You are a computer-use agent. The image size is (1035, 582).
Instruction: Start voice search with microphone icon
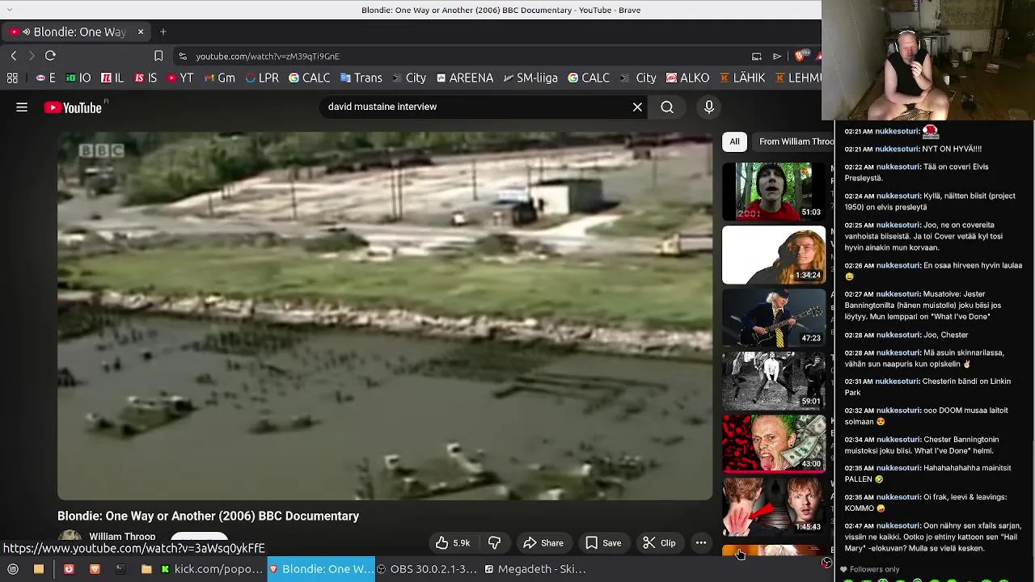(709, 107)
